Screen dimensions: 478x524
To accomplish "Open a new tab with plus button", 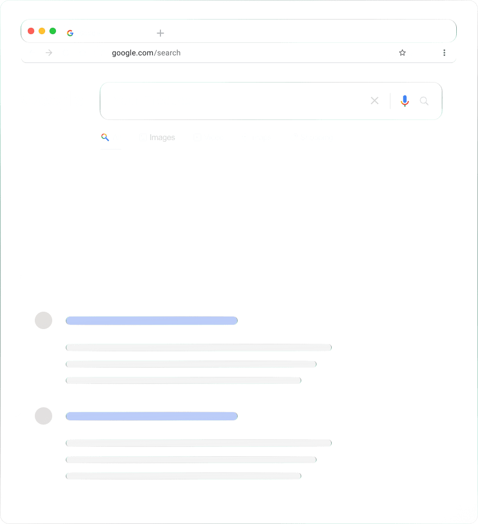I will click(x=160, y=33).
